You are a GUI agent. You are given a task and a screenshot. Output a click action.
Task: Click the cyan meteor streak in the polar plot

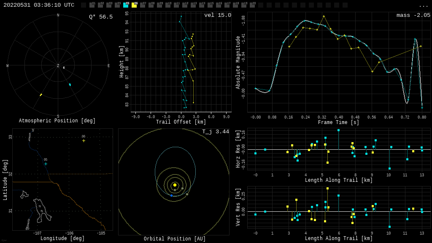[70, 84]
